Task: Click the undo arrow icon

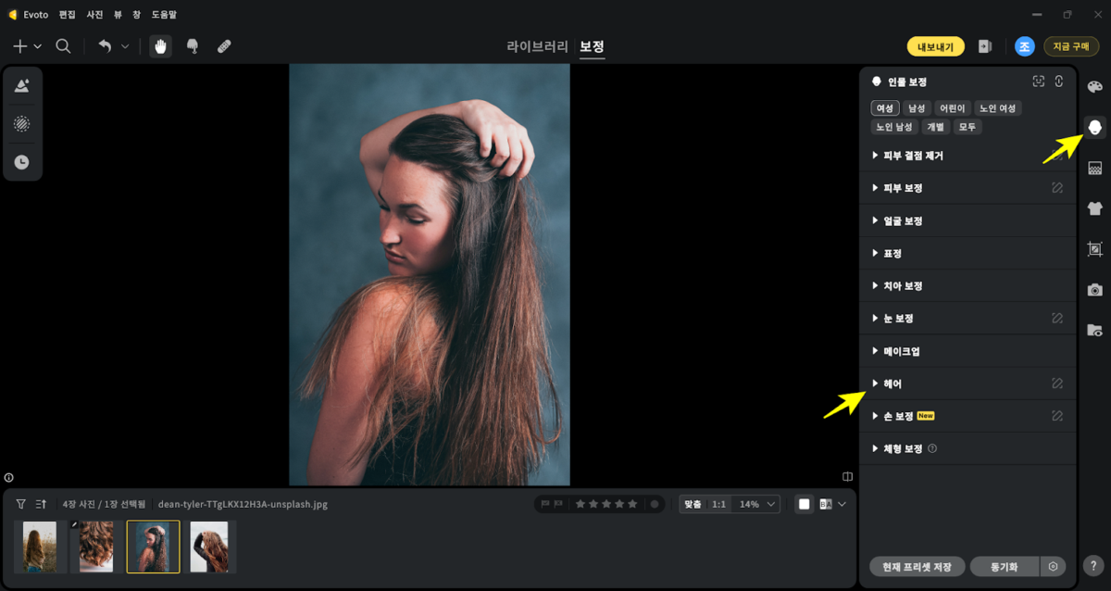Action: pos(105,46)
